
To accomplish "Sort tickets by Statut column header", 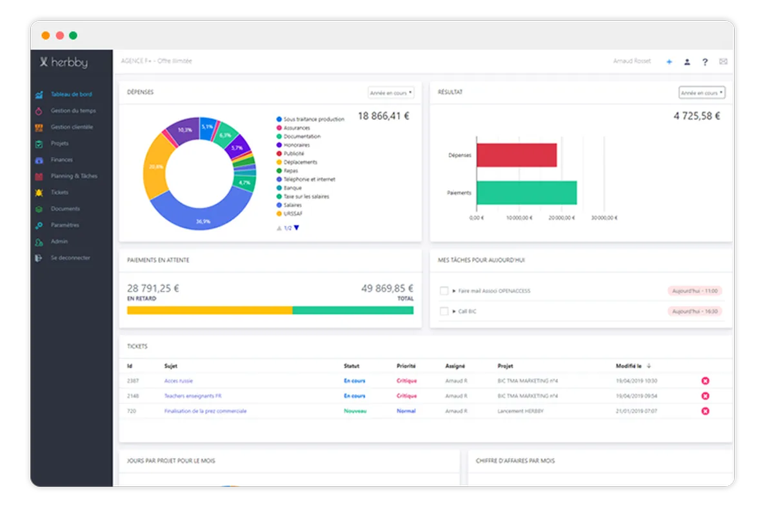I will click(x=352, y=366).
